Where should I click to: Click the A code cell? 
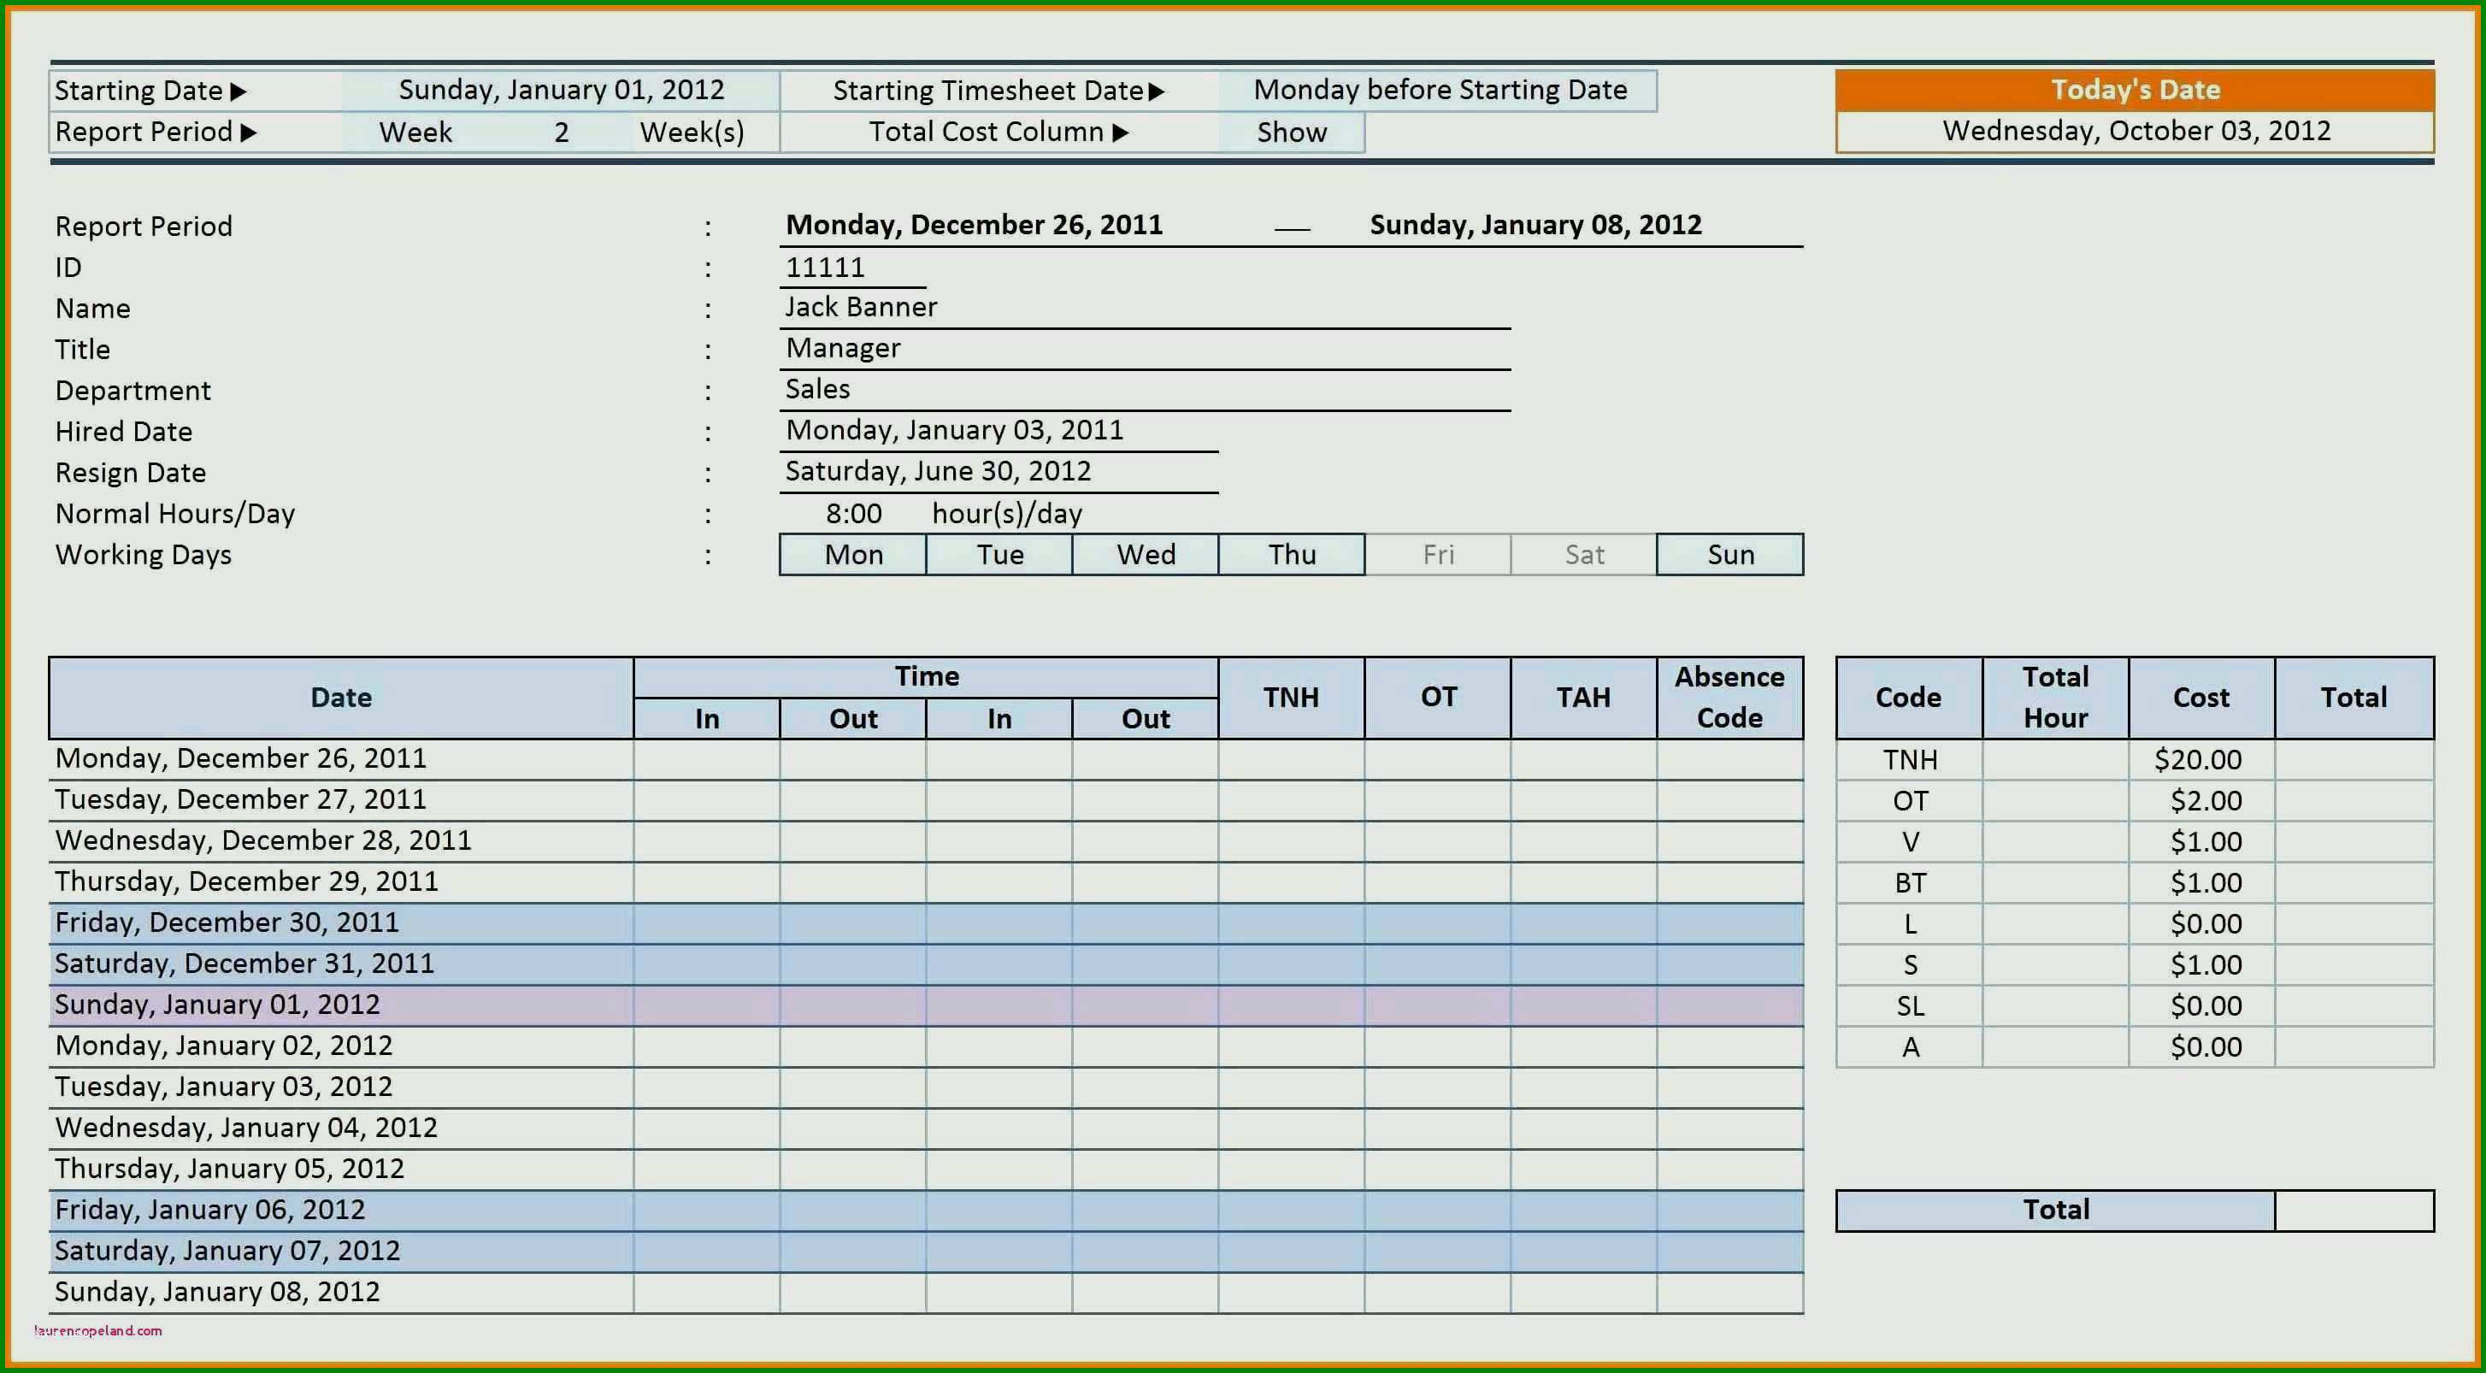[x=1910, y=1047]
